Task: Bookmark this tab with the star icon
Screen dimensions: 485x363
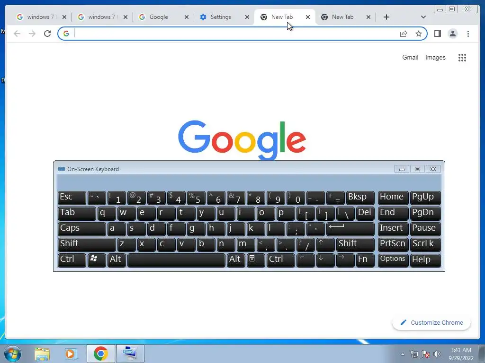Action: tap(419, 34)
